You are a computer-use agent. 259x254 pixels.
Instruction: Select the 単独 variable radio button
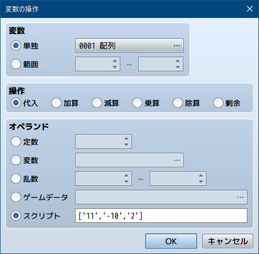pos(16,46)
